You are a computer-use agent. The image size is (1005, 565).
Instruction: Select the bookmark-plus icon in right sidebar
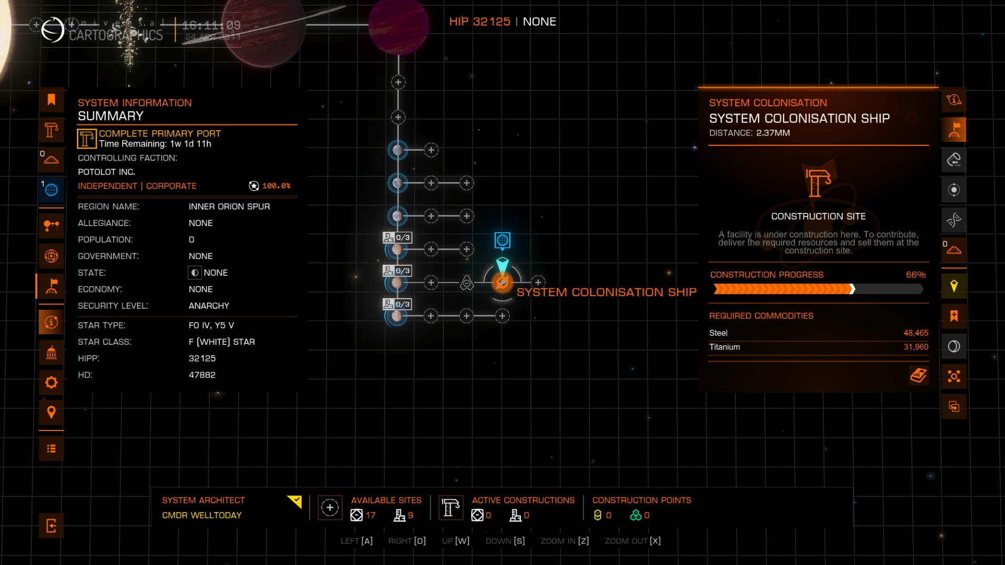[954, 316]
